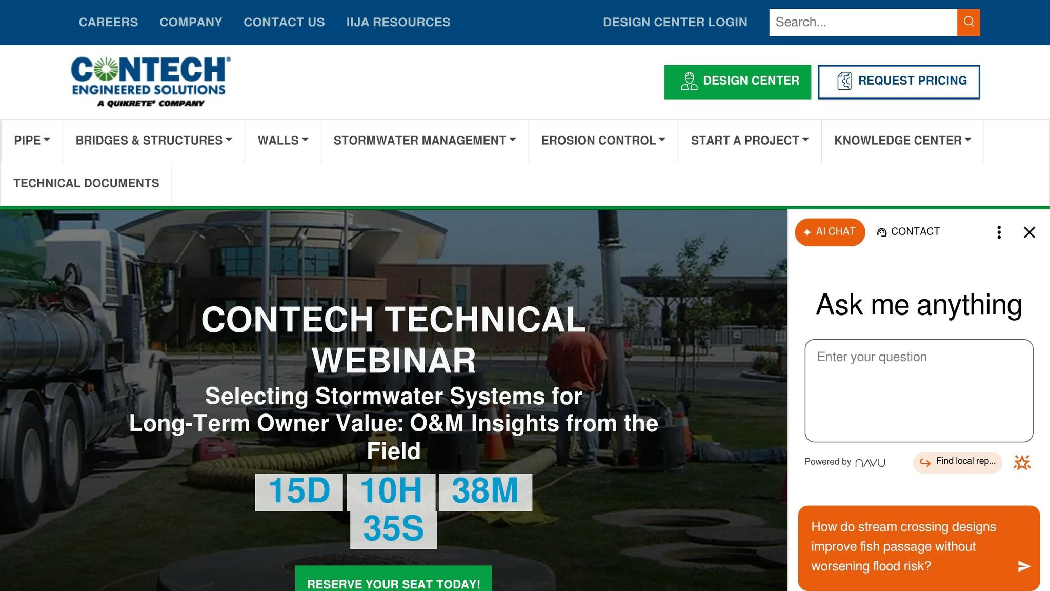Switch to the AI Chat tab
The height and width of the screenshot is (591, 1050).
tap(830, 232)
